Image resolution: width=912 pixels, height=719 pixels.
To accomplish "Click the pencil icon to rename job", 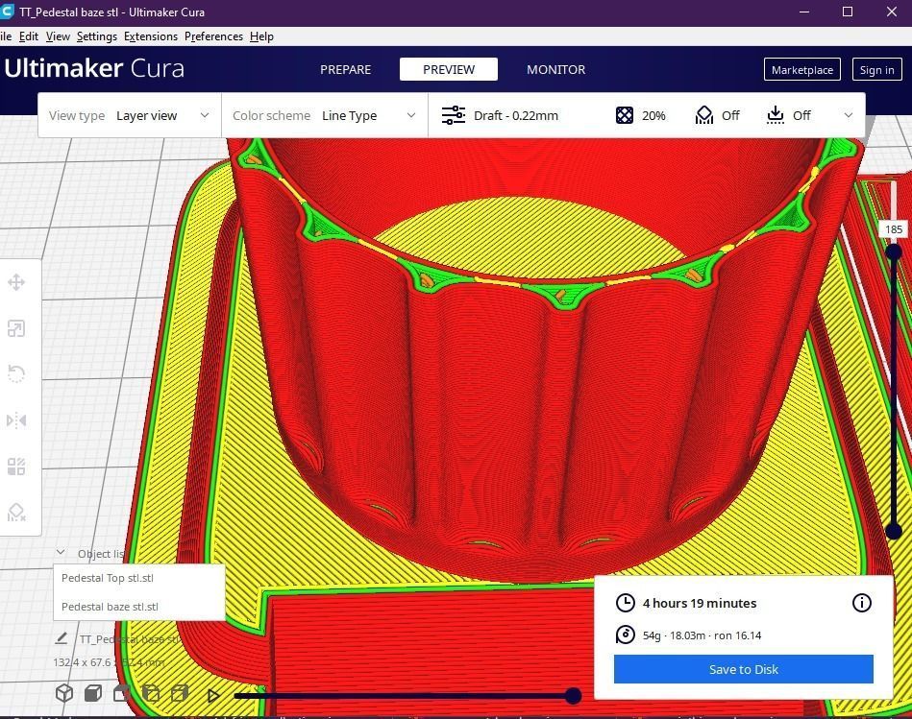I will pyautogui.click(x=62, y=638).
